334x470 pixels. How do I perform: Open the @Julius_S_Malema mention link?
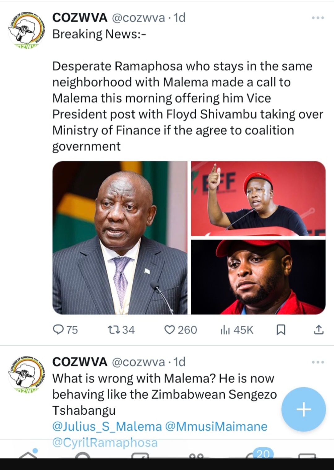(x=107, y=426)
